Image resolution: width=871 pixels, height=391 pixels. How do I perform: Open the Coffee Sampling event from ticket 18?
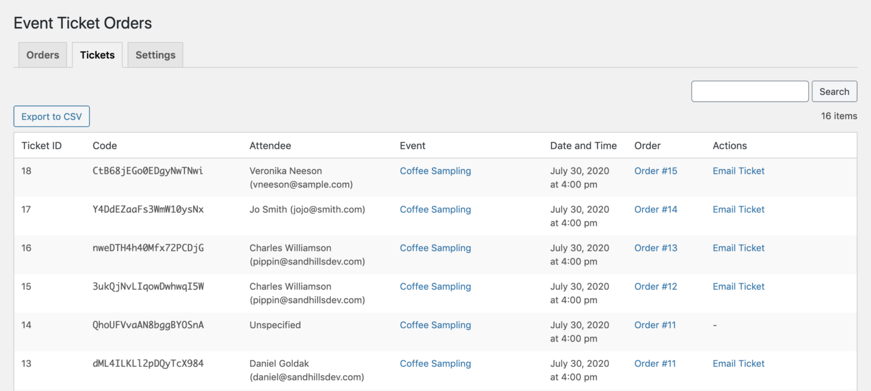(435, 171)
